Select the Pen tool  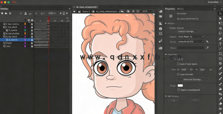pyautogui.click(x=220, y=39)
